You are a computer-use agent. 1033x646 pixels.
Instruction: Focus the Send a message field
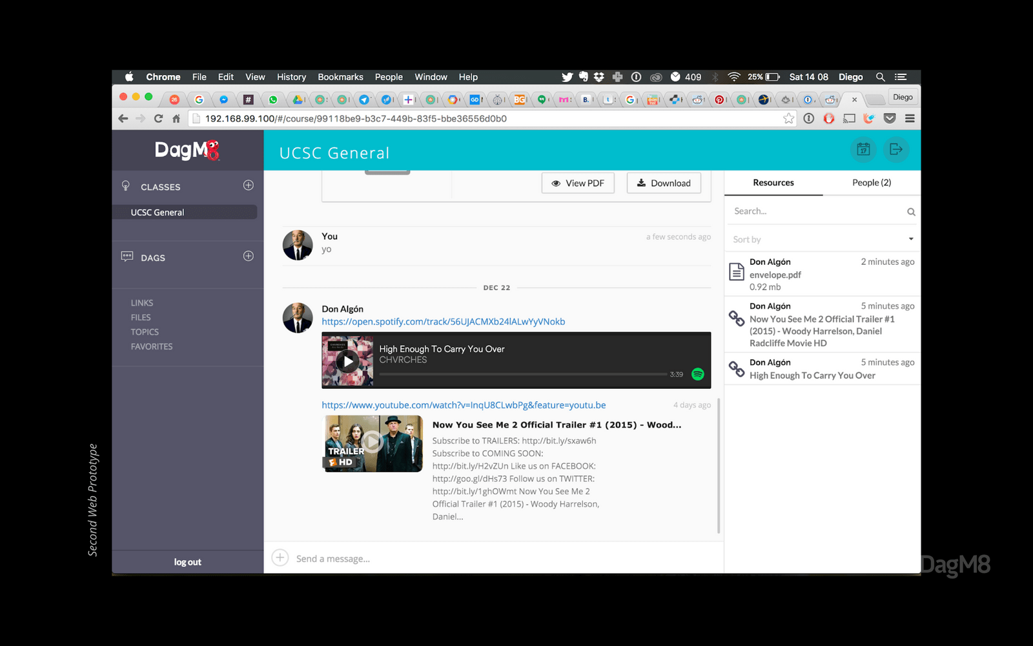(x=504, y=559)
